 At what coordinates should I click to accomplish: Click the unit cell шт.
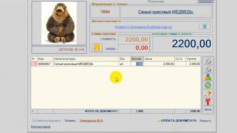pyautogui.click(x=125, y=64)
